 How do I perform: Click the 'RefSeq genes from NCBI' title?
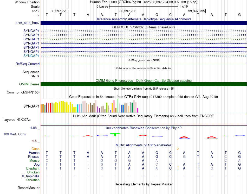point(144,60)
